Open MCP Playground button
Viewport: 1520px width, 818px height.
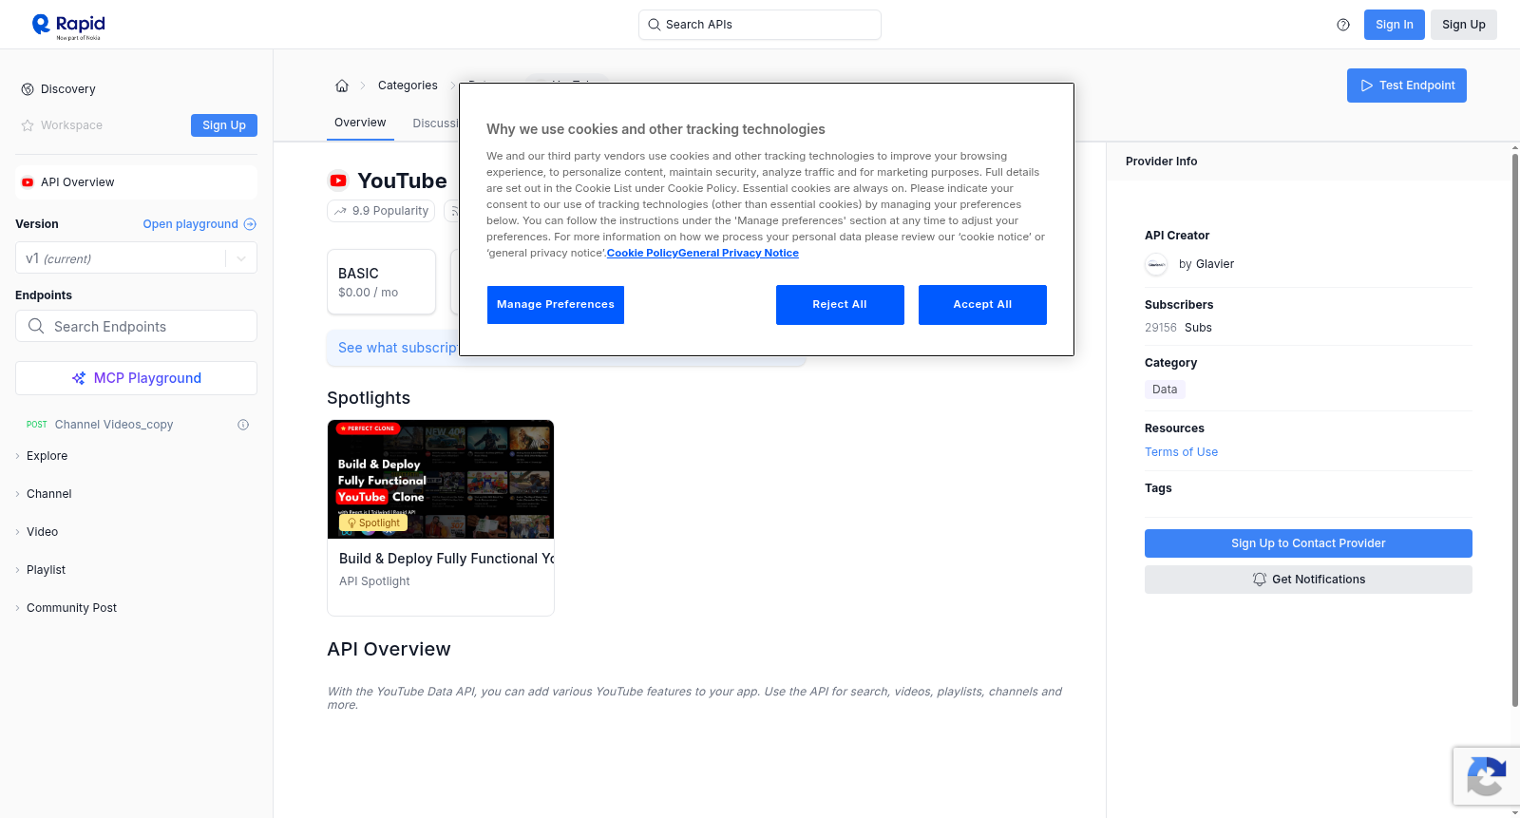[136, 378]
